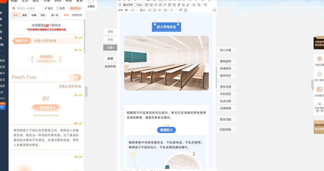Open the background fill pattern tool
Screen dimensions: 324x171
pos(147,5)
